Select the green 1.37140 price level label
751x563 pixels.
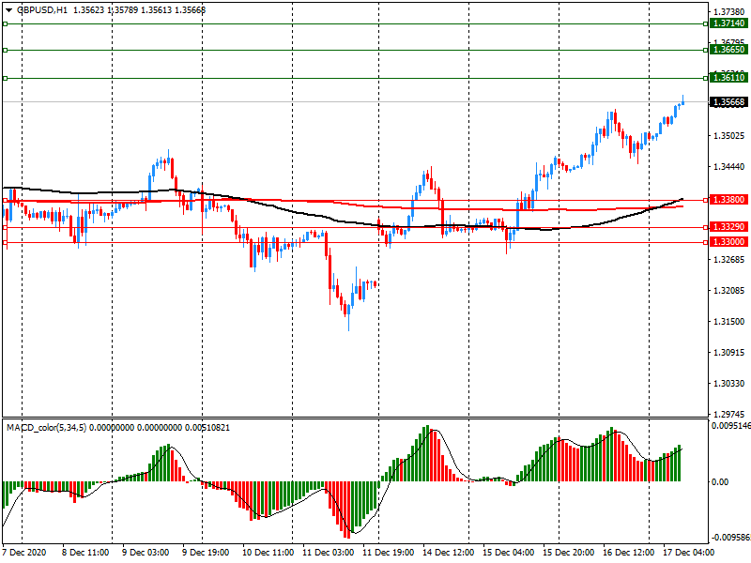(x=728, y=23)
